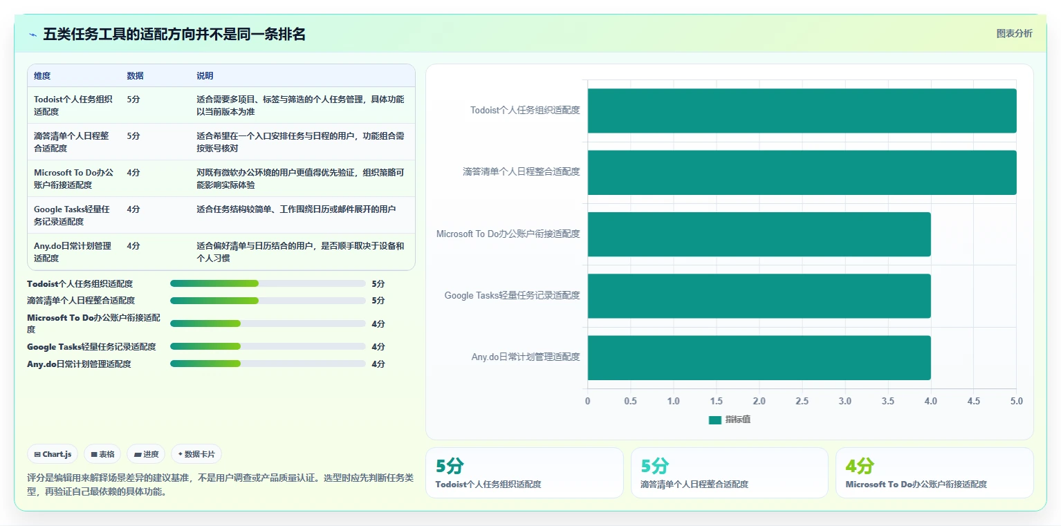This screenshot has height=526, width=1061.
Task: Click the Todoist个人任务组织适配度 table cell
Action: click(x=73, y=105)
